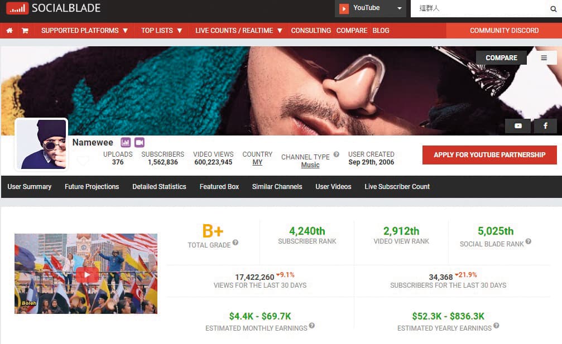Switch to Future Projections tab
This screenshot has width=562, height=344.
[92, 187]
